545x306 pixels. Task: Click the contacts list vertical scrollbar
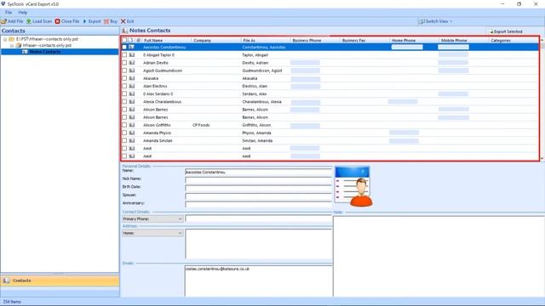click(x=542, y=99)
